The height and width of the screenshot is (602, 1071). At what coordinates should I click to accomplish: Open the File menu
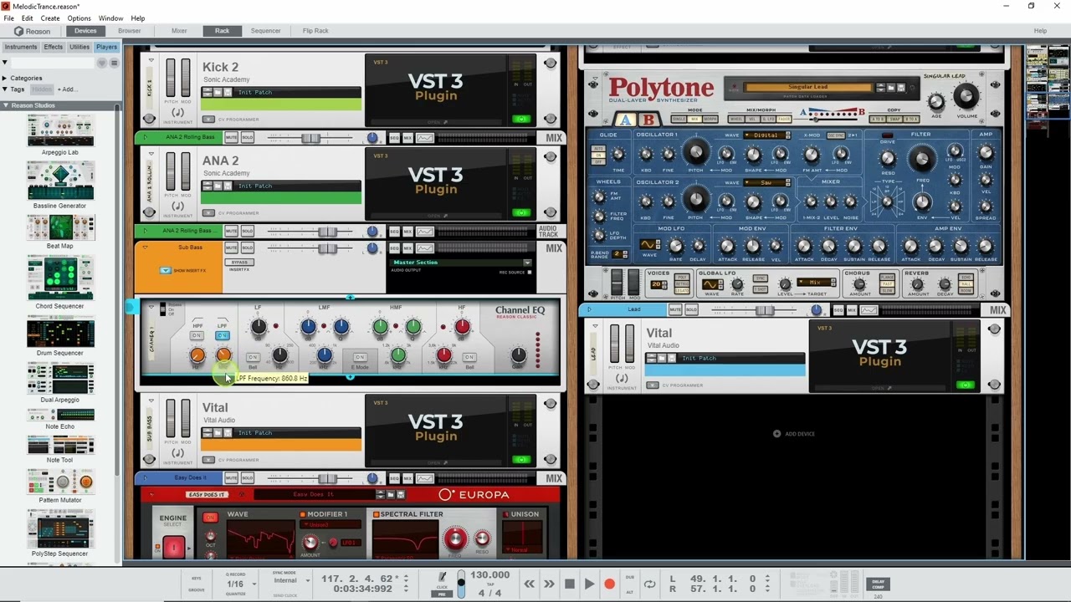coord(9,18)
